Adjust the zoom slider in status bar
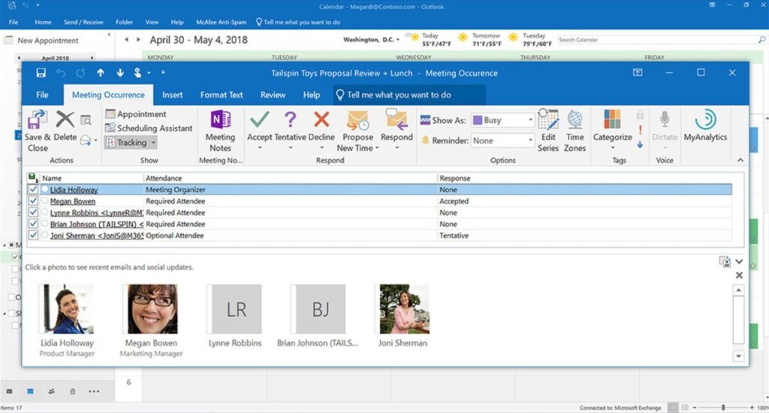Screen dimensions: 769x413 coord(723,408)
